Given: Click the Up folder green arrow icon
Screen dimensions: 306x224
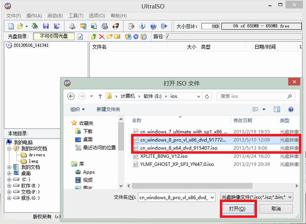Looking at the screenshot, I should 94,37.
